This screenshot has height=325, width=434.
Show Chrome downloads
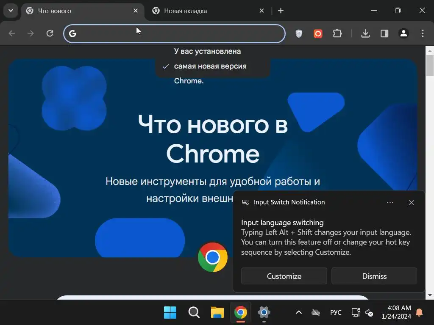[x=365, y=33]
